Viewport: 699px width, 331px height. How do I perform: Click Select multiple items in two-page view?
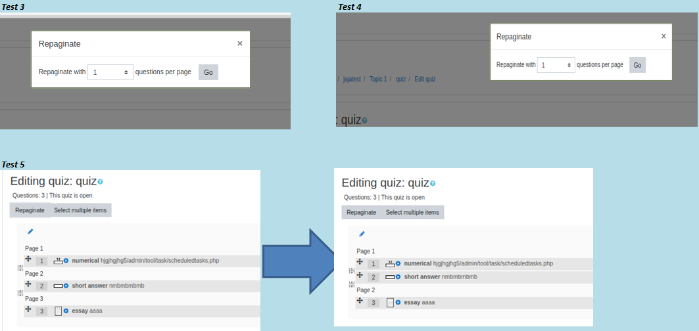(x=412, y=212)
